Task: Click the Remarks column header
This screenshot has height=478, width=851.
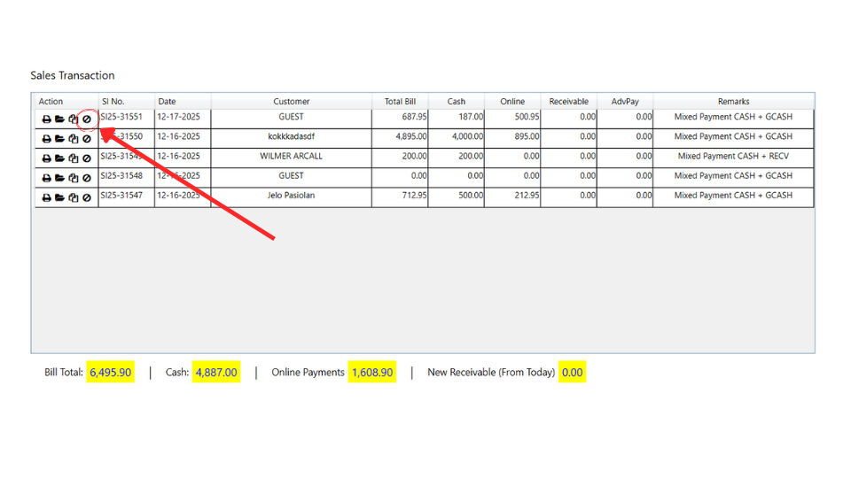Action: (x=733, y=102)
